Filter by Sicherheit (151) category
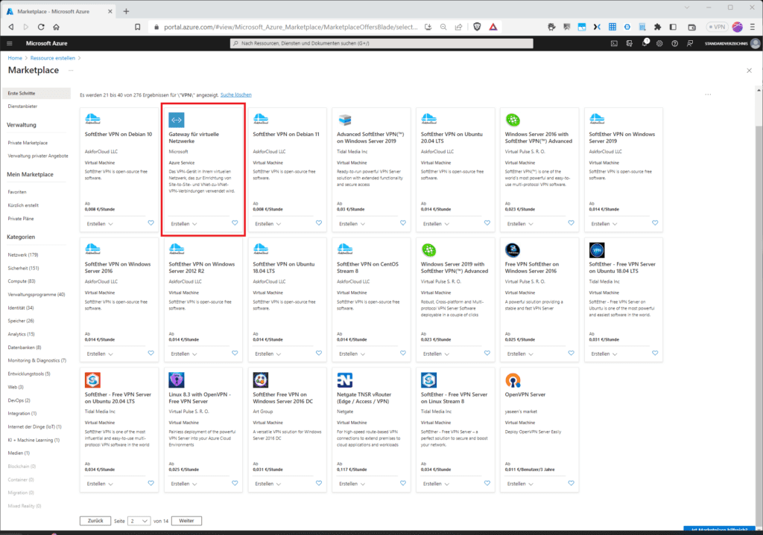Viewport: 763px width, 535px height. click(23, 268)
